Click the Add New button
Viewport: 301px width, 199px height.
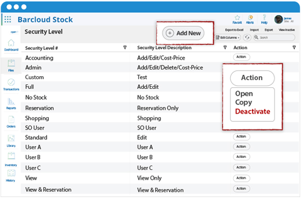pyautogui.click(x=183, y=33)
